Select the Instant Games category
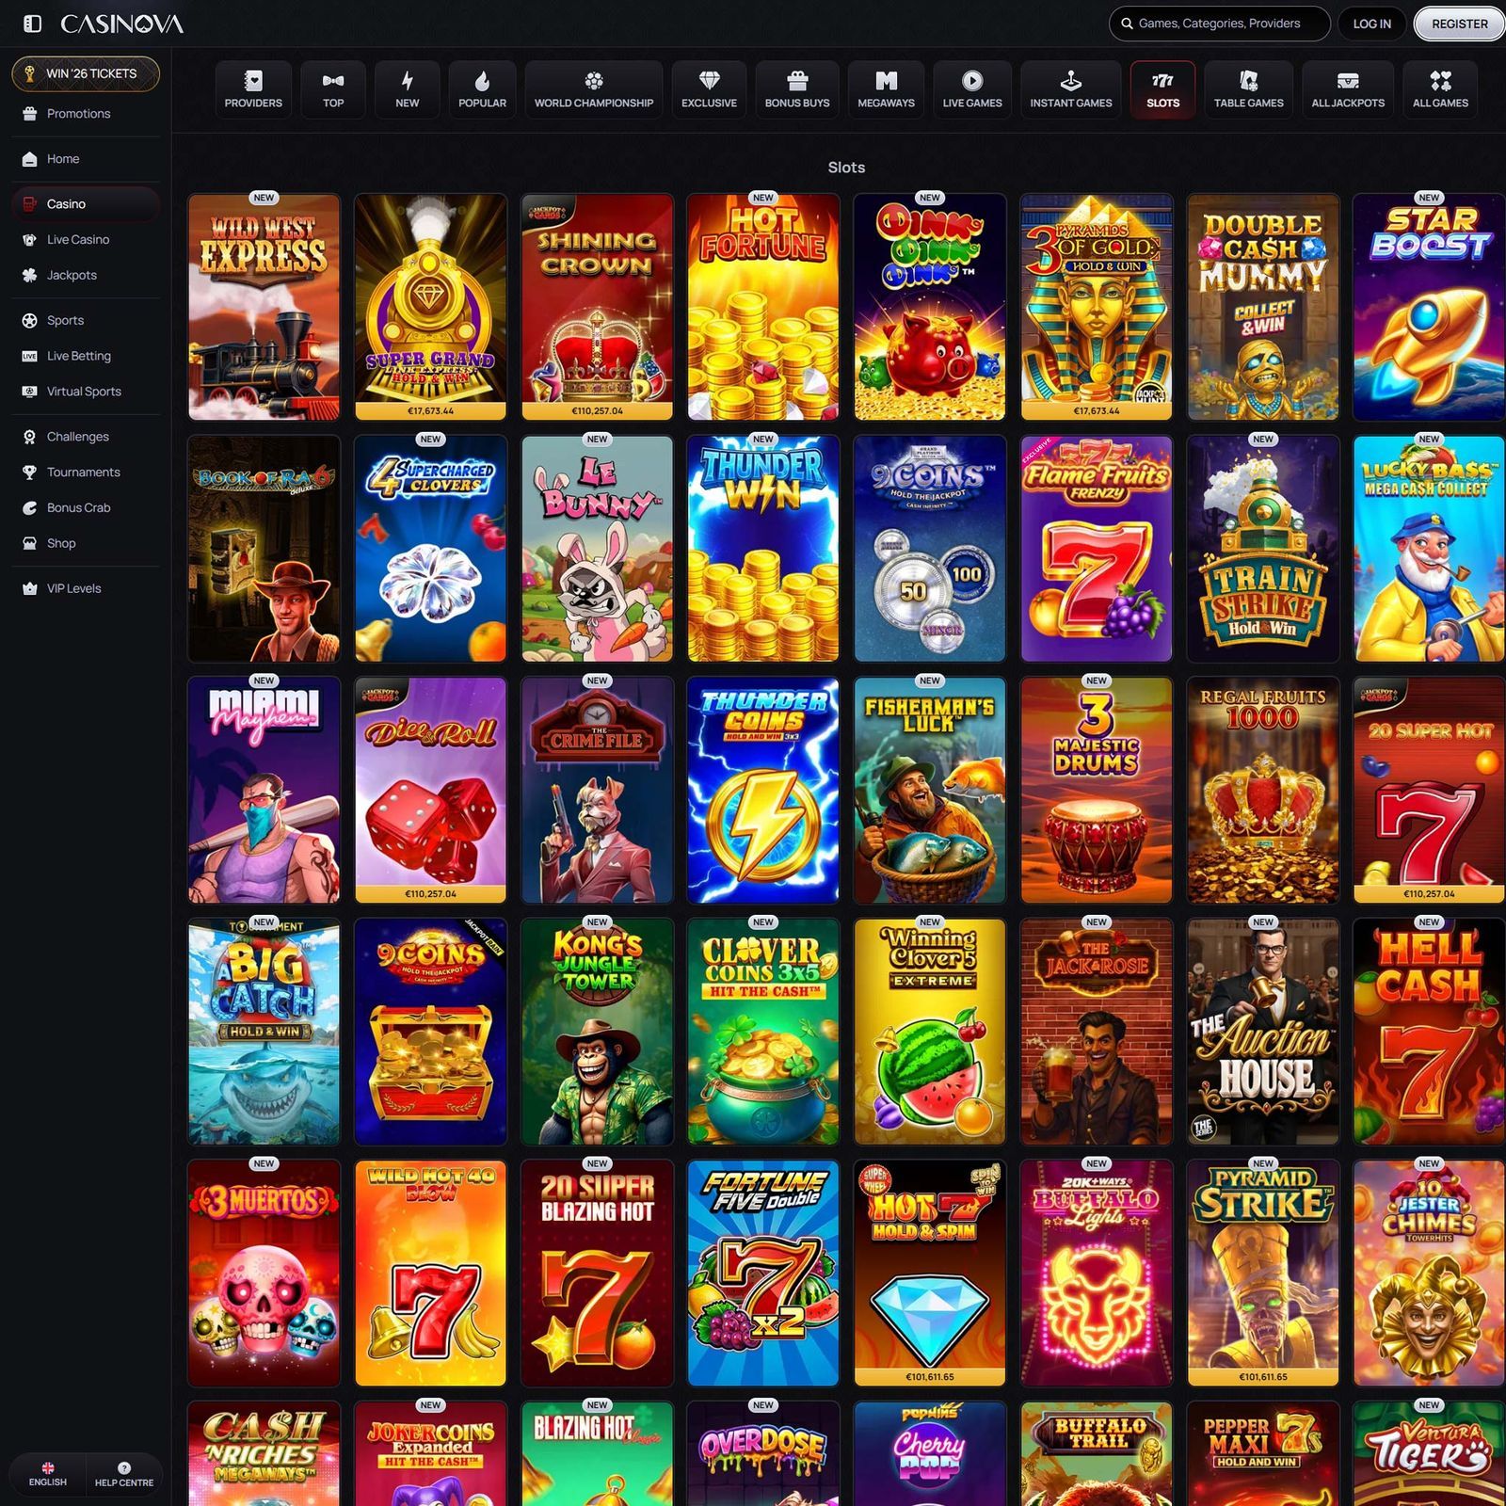 (1071, 89)
